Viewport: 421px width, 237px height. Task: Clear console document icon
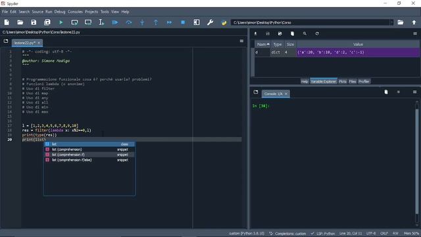pos(386,92)
